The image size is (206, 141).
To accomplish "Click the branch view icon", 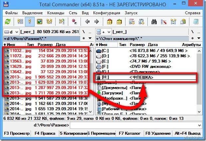I will click(x=62, y=22).
